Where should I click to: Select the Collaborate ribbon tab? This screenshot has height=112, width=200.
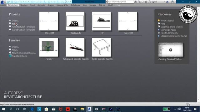(76, 5)
